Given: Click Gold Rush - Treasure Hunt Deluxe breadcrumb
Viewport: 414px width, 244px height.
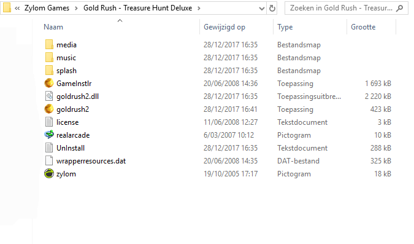Looking at the screenshot, I should tap(137, 8).
